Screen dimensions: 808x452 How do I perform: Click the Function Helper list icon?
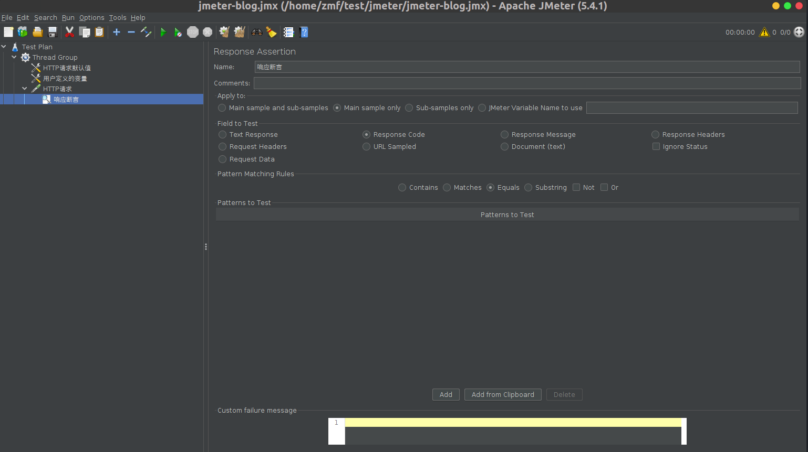tap(288, 32)
